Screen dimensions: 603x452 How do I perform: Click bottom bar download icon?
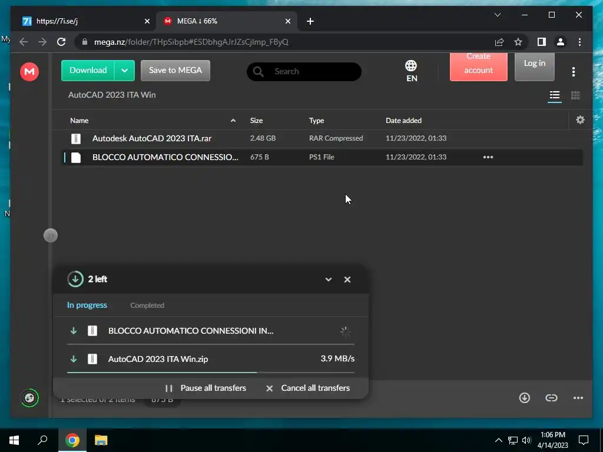tap(525, 398)
